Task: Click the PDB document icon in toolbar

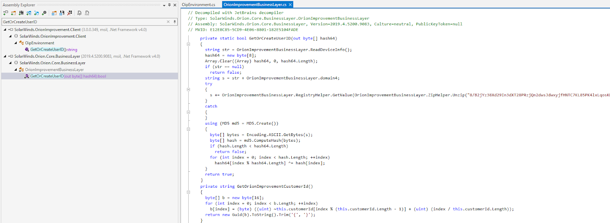Action: click(87, 13)
